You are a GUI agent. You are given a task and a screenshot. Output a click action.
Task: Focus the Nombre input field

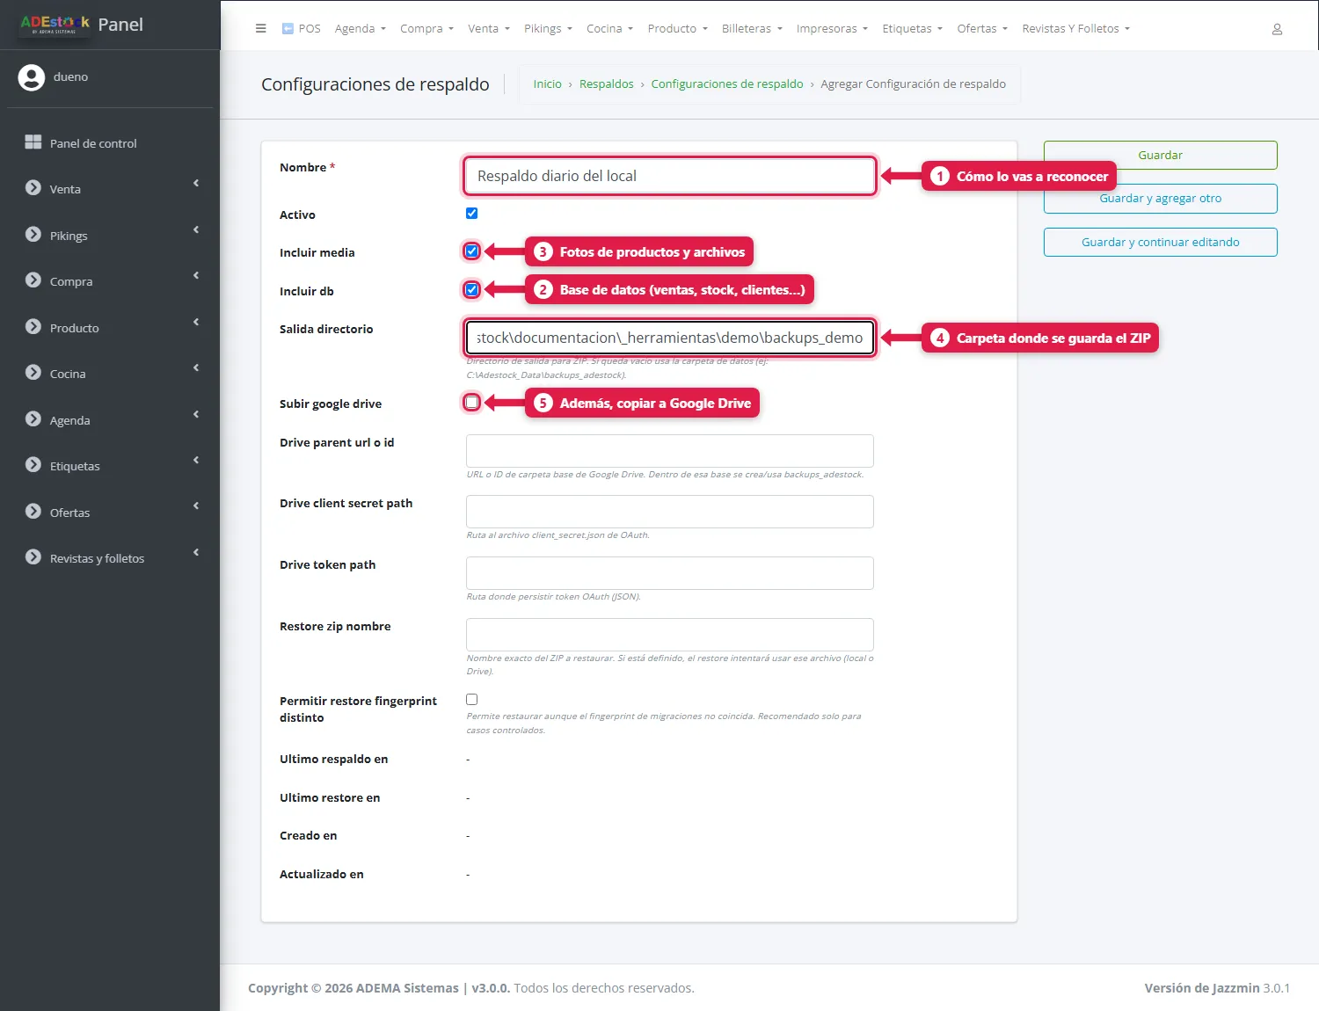670,176
